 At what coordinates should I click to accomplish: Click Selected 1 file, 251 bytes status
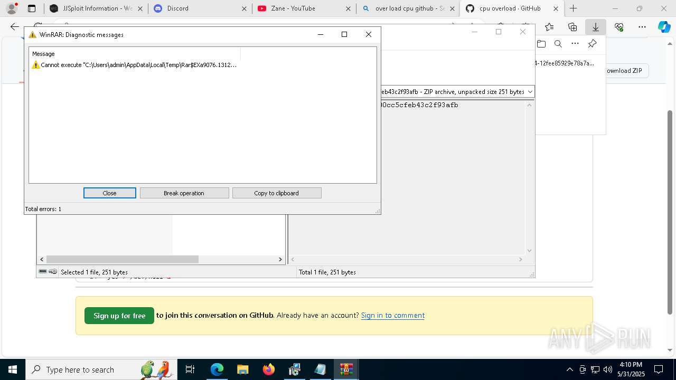click(x=94, y=272)
